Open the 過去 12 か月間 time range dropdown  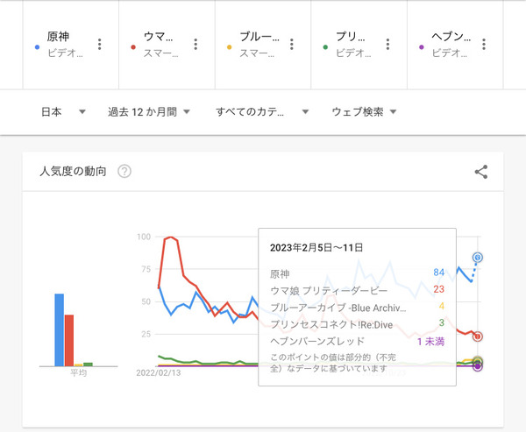point(149,111)
